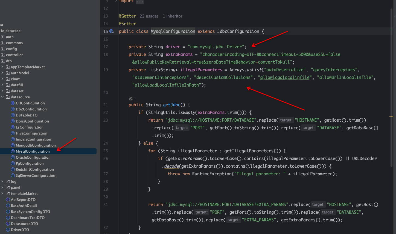Click the folder icon next to chart

coord(8,79)
